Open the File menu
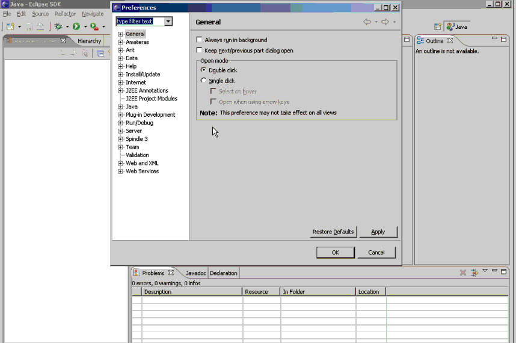Screen dimensions: 516x343 coord(7,14)
